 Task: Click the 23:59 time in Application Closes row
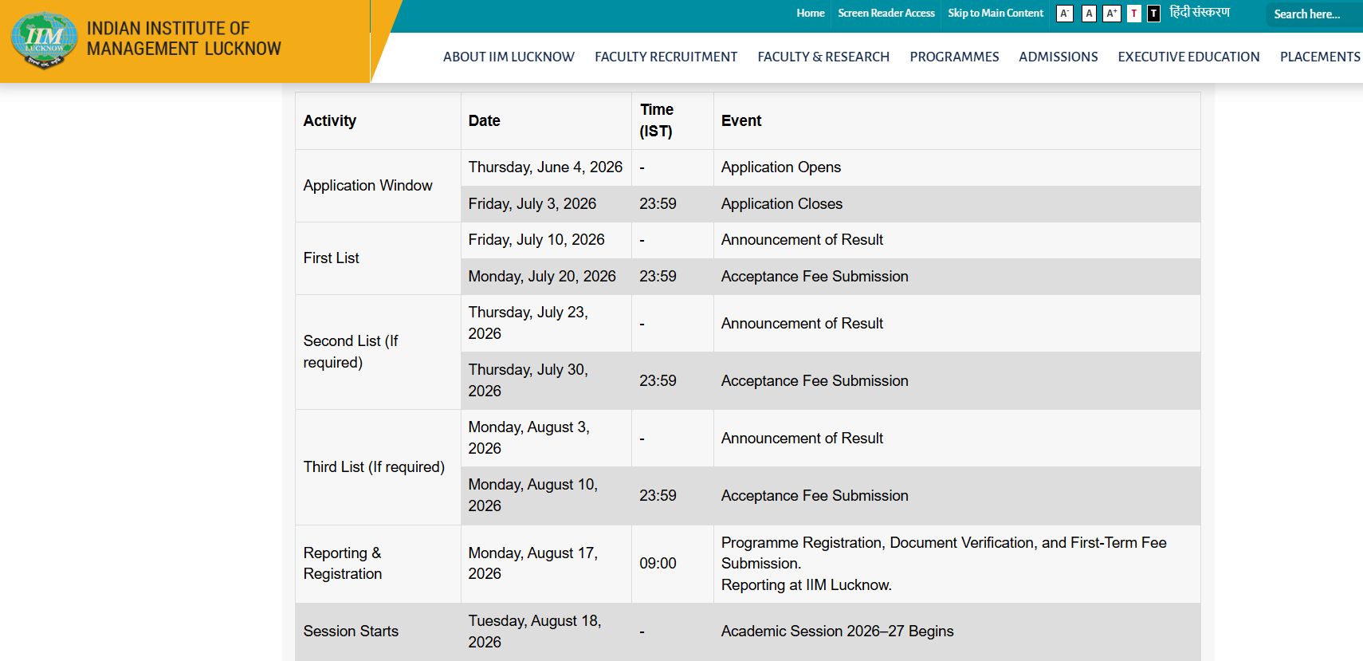tap(658, 204)
